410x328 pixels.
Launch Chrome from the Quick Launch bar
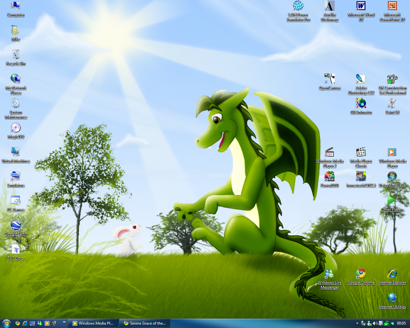17,323
